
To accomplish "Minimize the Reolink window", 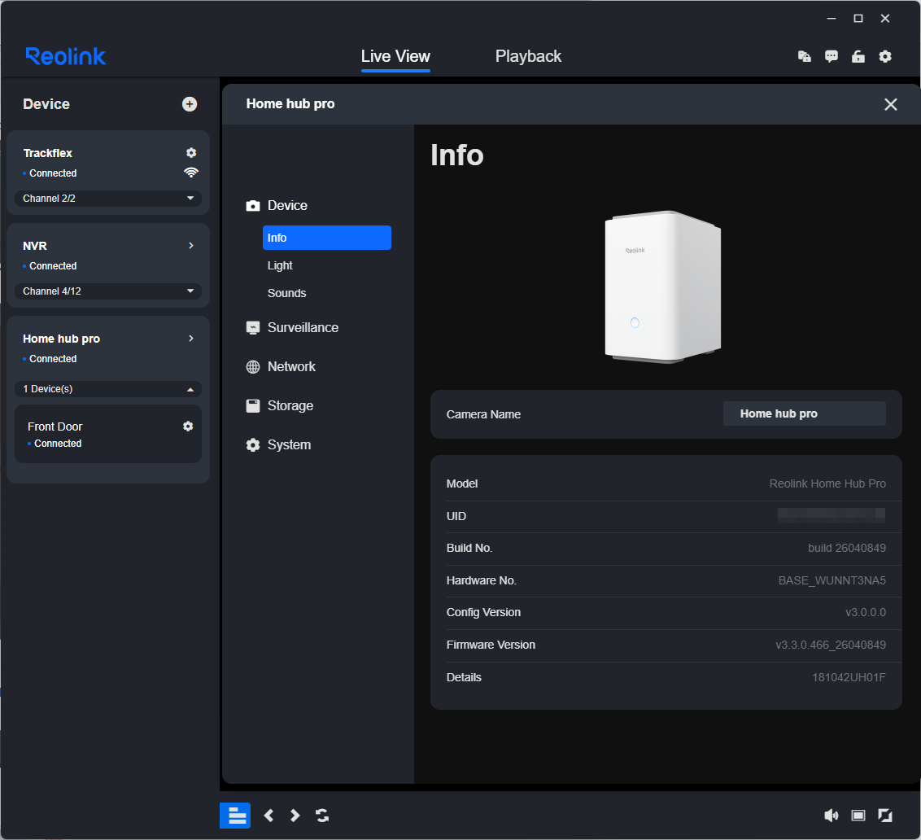I will coord(832,19).
